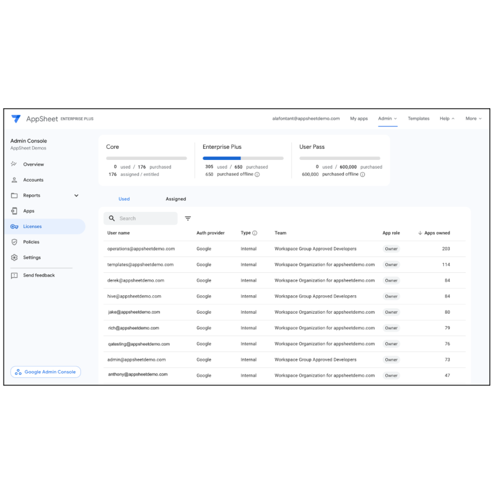Click the Settings gear icon
494x494 pixels.
click(14, 257)
